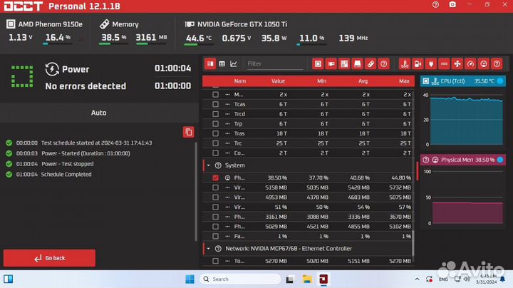
Task: Click the blue dot on Physical Mem graph
Action: pyautogui.click(x=500, y=160)
